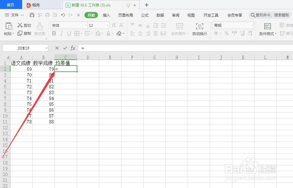Image resolution: width=293 pixels, height=188 pixels.
Task: Open number format dropdown 常规
Action: [252, 26]
